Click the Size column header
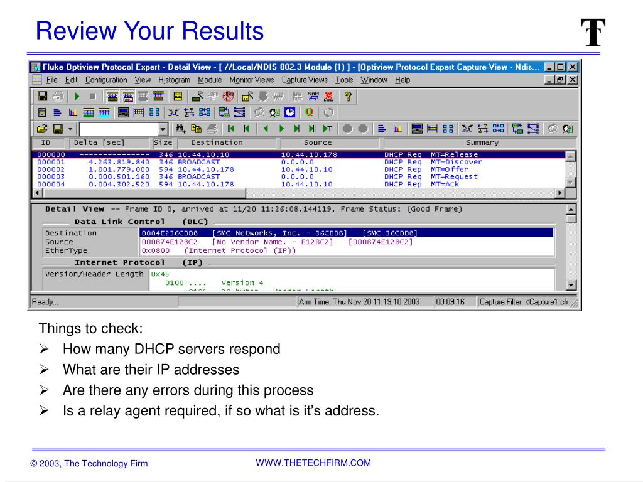Viewport: 643px width, 482px height. click(163, 142)
